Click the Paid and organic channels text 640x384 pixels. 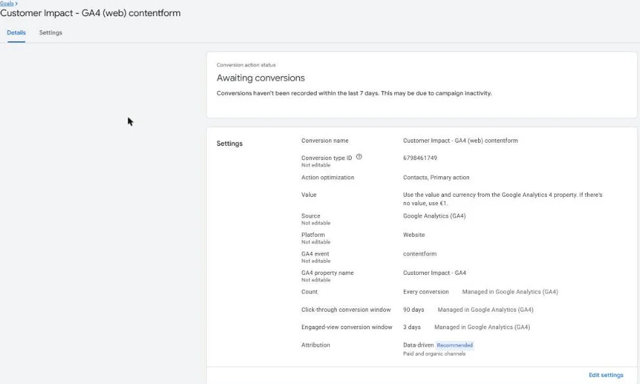[434, 354]
